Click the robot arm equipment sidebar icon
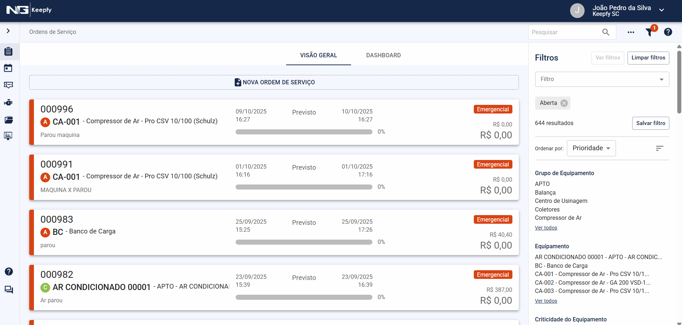 [8, 103]
